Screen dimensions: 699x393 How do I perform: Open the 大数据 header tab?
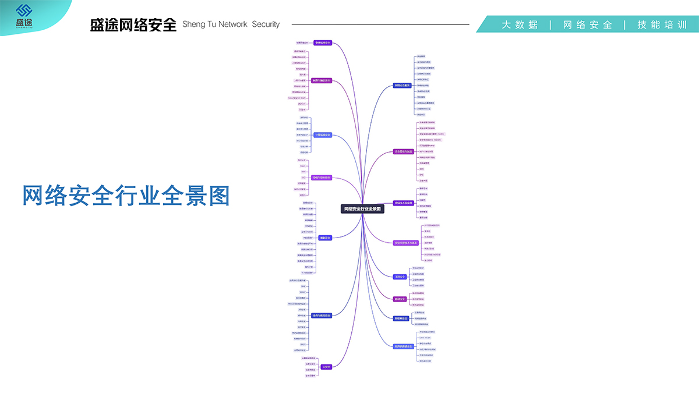(520, 24)
